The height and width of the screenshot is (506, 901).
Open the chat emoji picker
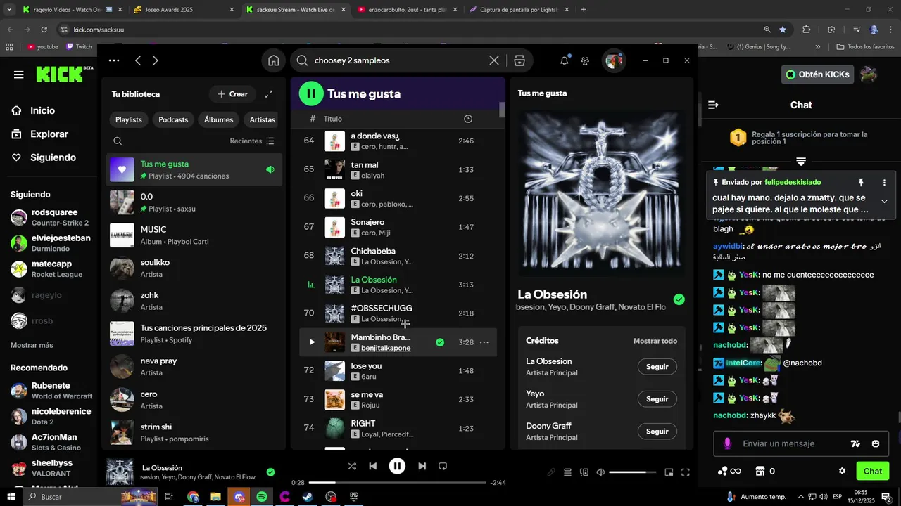pos(876,443)
